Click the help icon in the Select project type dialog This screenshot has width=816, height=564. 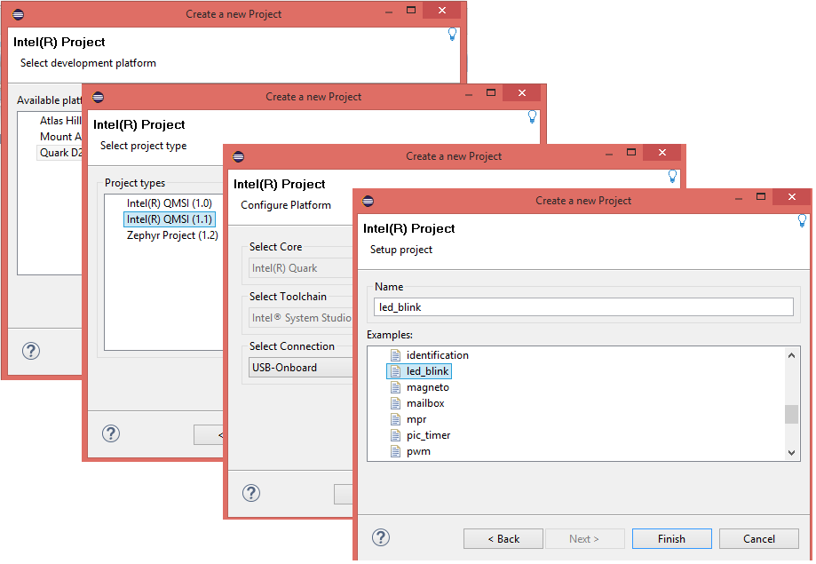pos(111,433)
